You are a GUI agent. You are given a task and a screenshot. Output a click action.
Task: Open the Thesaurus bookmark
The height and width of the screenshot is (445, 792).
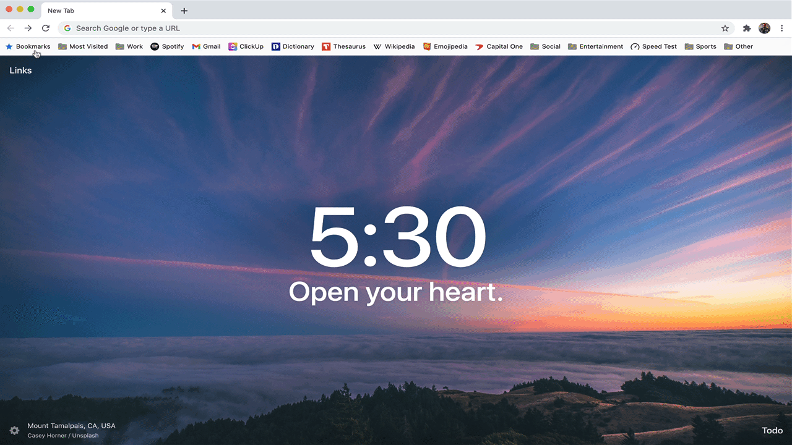343,46
